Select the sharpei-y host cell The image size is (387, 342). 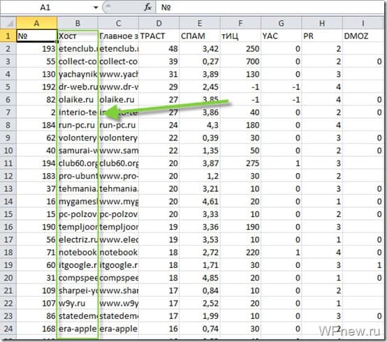78,291
